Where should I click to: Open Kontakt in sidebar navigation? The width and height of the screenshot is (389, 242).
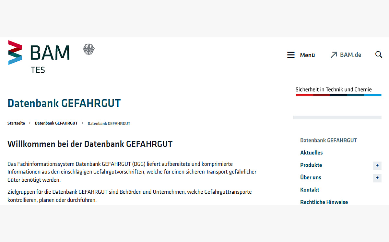(310, 190)
